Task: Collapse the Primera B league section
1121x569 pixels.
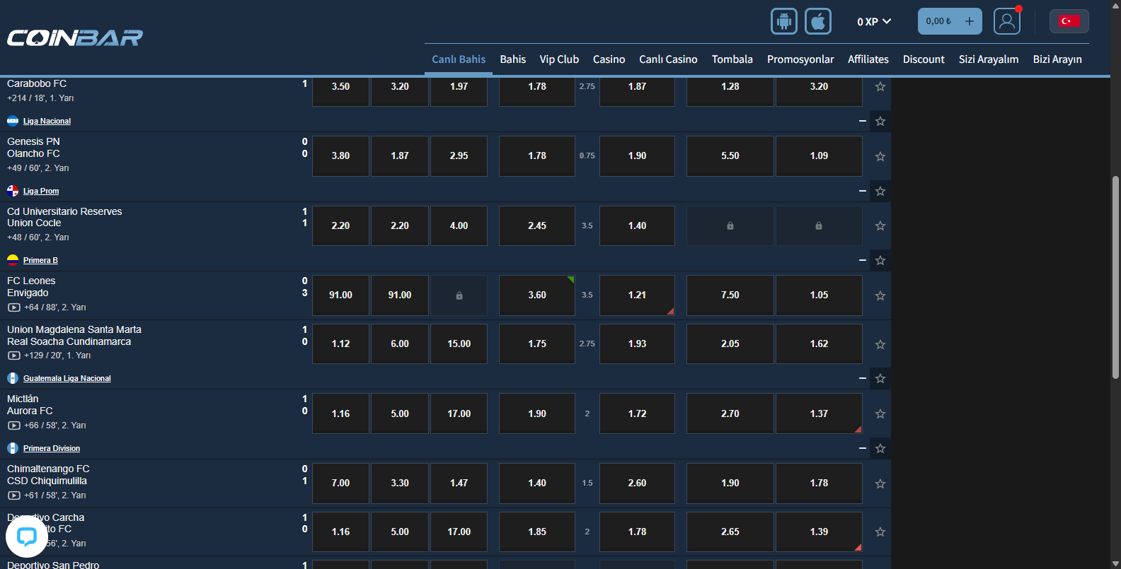Action: tap(862, 260)
